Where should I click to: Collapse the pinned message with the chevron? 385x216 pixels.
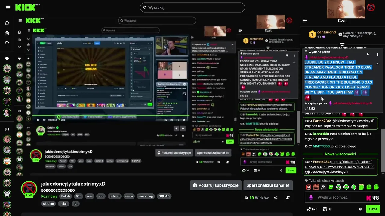378,64
